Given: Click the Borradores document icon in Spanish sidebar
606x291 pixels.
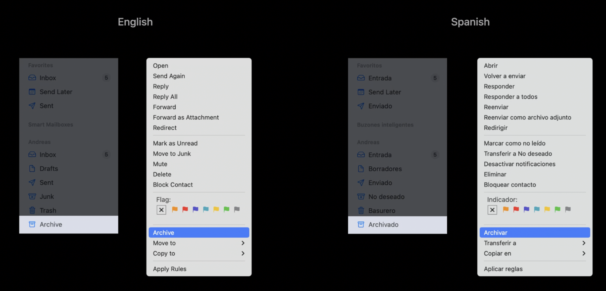Looking at the screenshot, I should [361, 169].
